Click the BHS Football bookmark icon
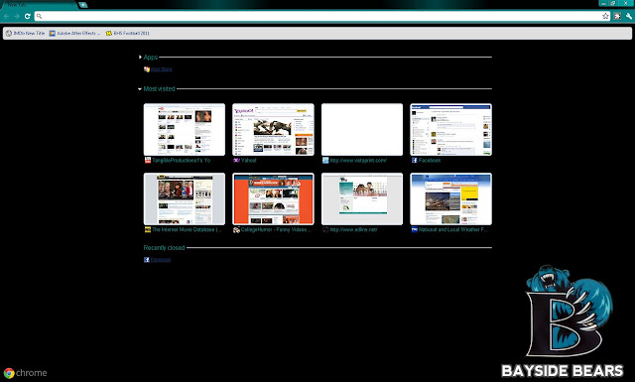Screen dimensions: 635x382 pos(109,33)
